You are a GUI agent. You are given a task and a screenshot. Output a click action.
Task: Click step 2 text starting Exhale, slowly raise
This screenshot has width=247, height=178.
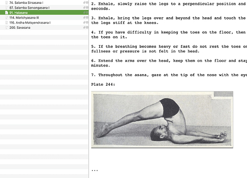169,6
